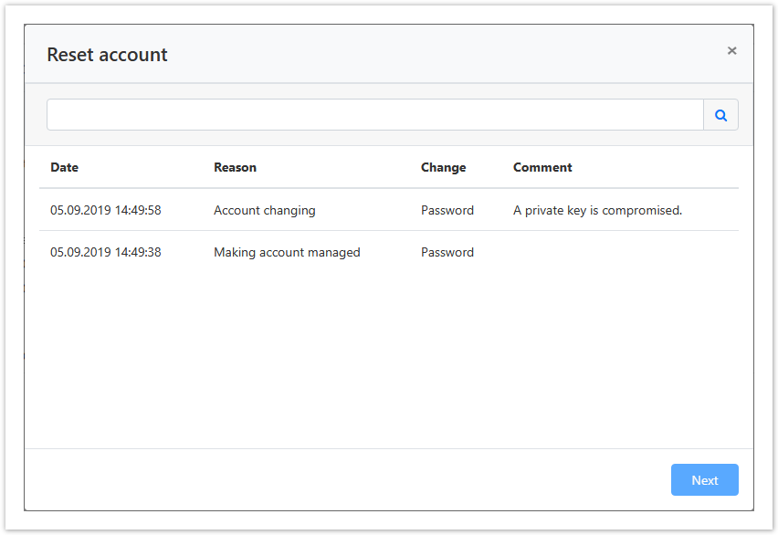Screen dimensions: 778x535
Task: Click the Comment column header
Action: 542,167
